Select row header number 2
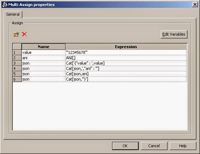Screen dimensions: 200x154 (17, 58)
